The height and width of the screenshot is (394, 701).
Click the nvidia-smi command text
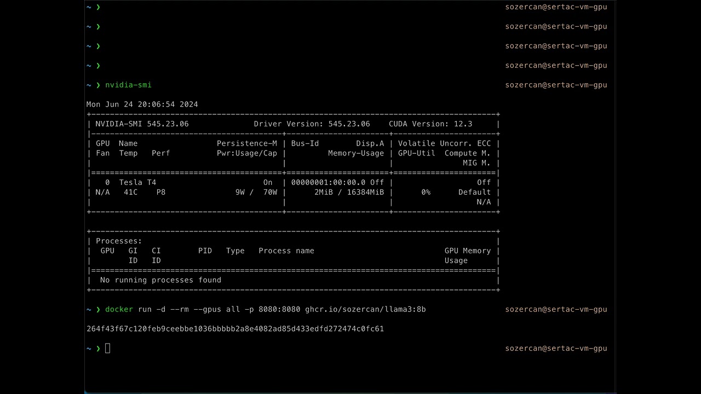pyautogui.click(x=128, y=85)
